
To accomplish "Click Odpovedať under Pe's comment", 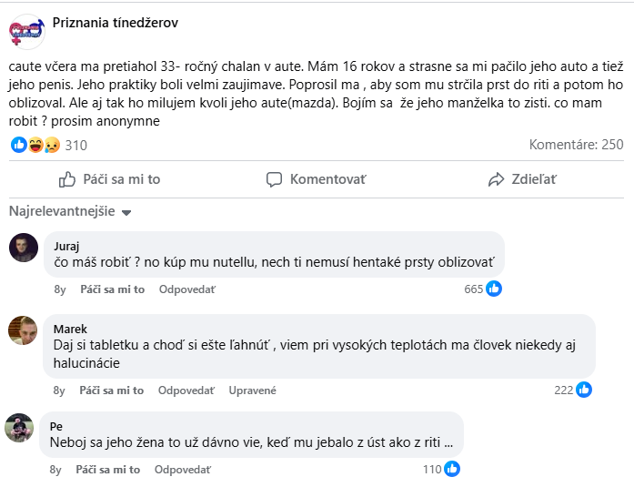I will [182, 470].
